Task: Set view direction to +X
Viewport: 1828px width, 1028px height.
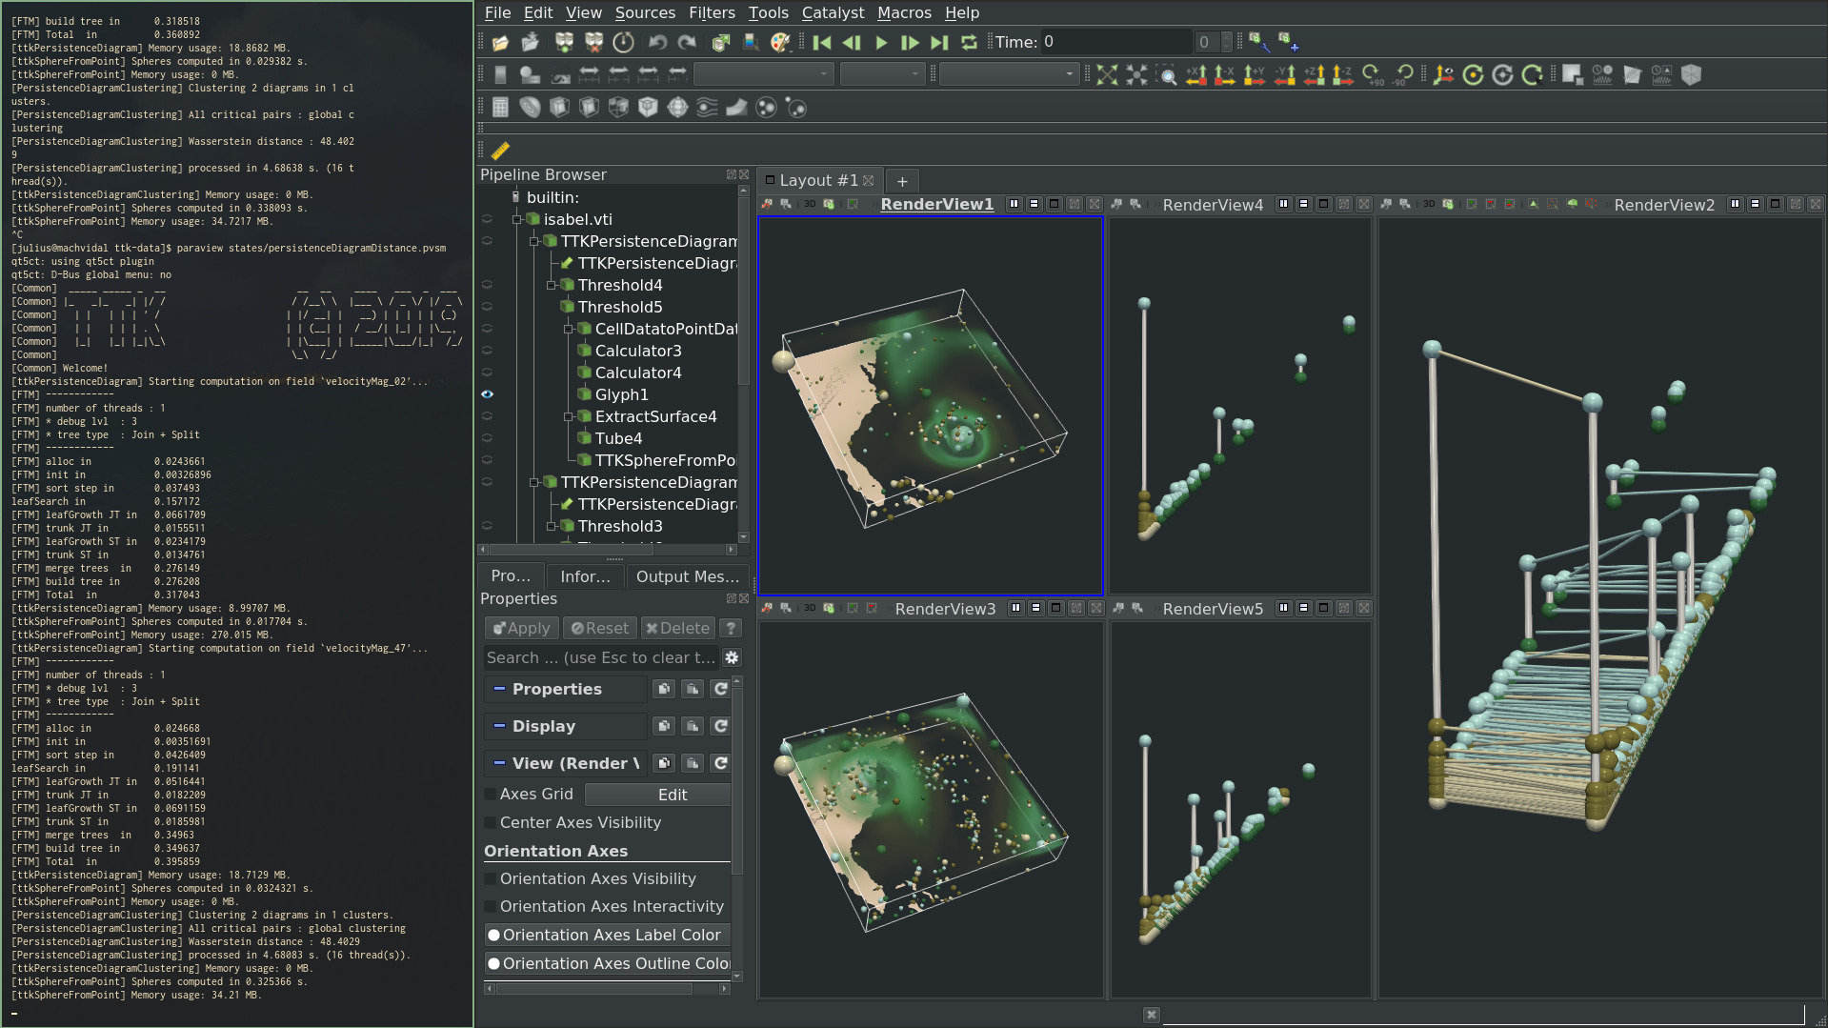Action: click(x=1196, y=75)
